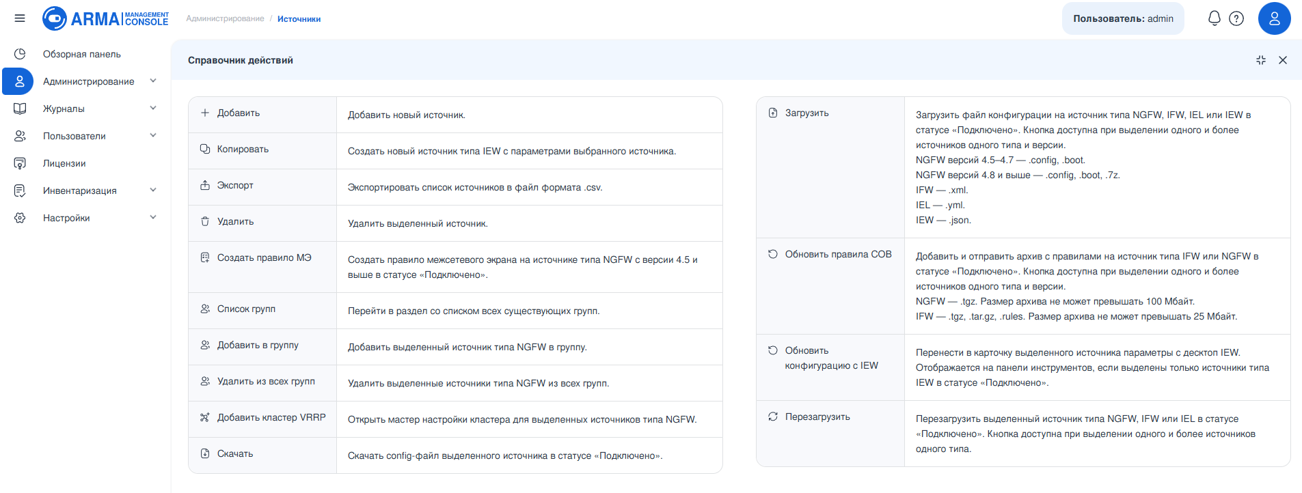Click the notifications bell icon
The height and width of the screenshot is (493, 1302).
point(1215,18)
